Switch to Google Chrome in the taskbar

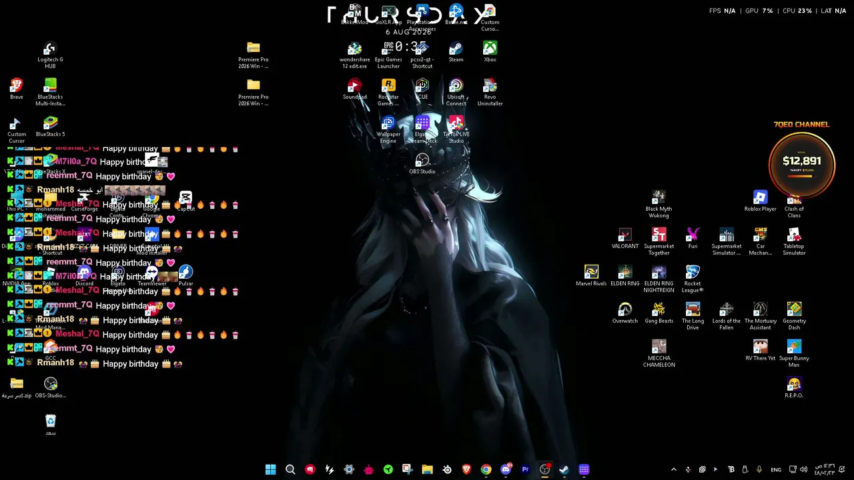(486, 469)
